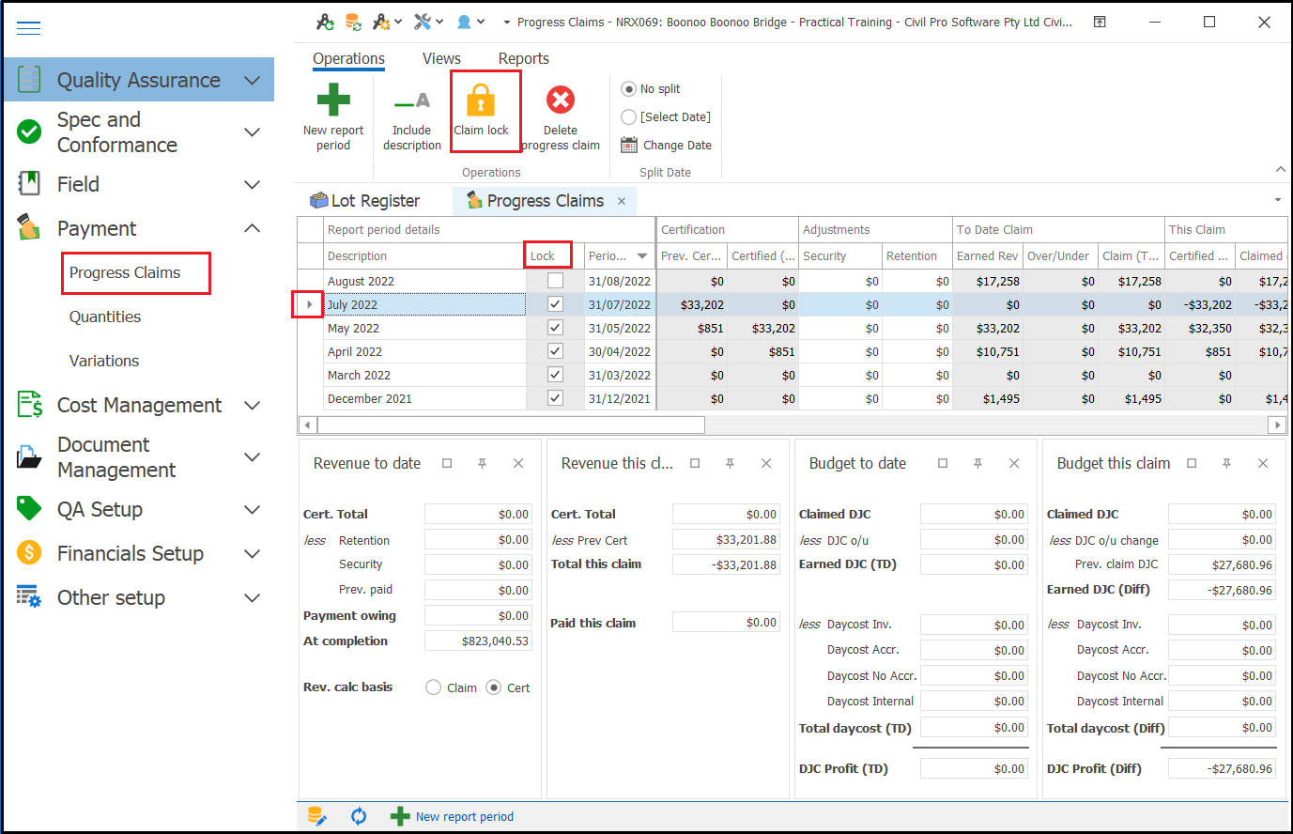Switch to the Operations ribbon tab
The image size is (1293, 834).
click(348, 58)
